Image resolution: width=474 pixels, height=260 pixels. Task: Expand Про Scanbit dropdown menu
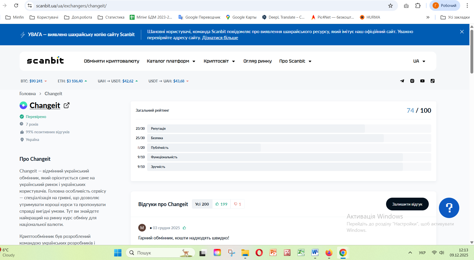(295, 61)
